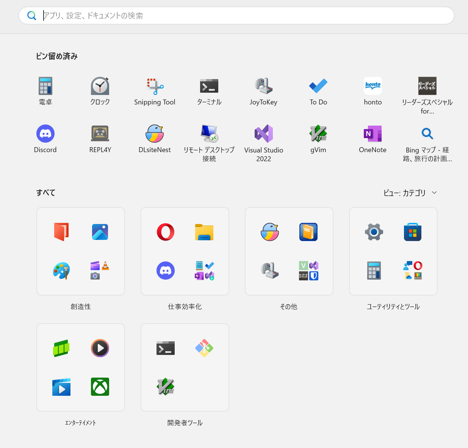
Task: Launch Media Player in エンターテイメント
Action: [x=100, y=348]
